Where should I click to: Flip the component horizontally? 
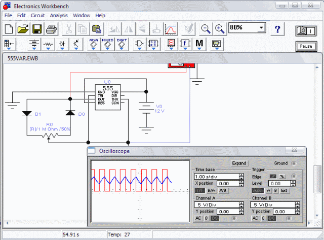[129, 29]
